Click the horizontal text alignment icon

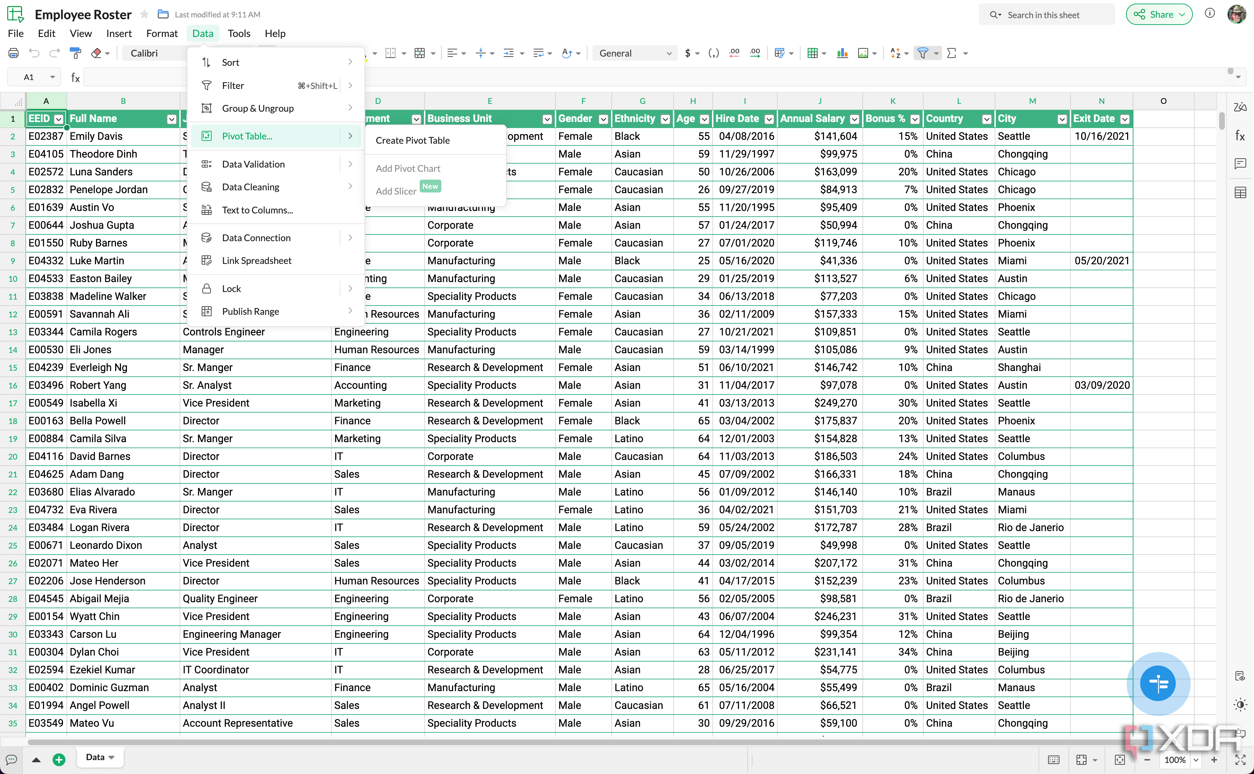coord(452,53)
